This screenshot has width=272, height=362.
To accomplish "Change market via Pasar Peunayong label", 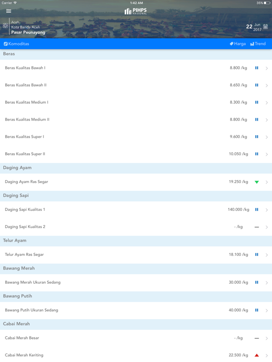I will (28, 33).
